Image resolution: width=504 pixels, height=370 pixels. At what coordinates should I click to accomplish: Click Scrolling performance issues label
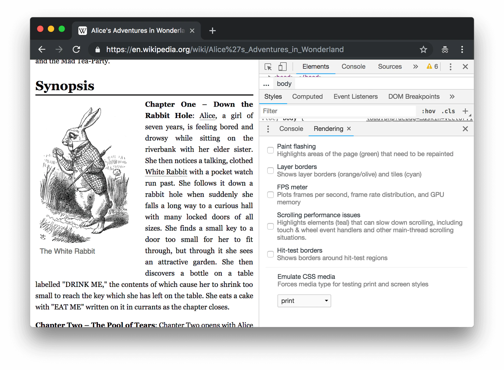[319, 215]
